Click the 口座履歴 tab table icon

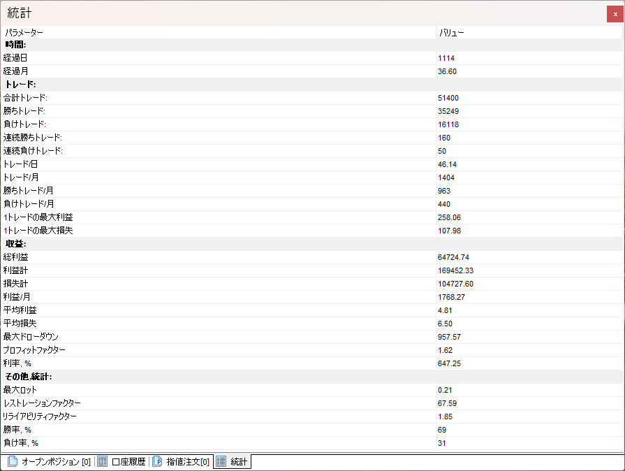(x=102, y=462)
